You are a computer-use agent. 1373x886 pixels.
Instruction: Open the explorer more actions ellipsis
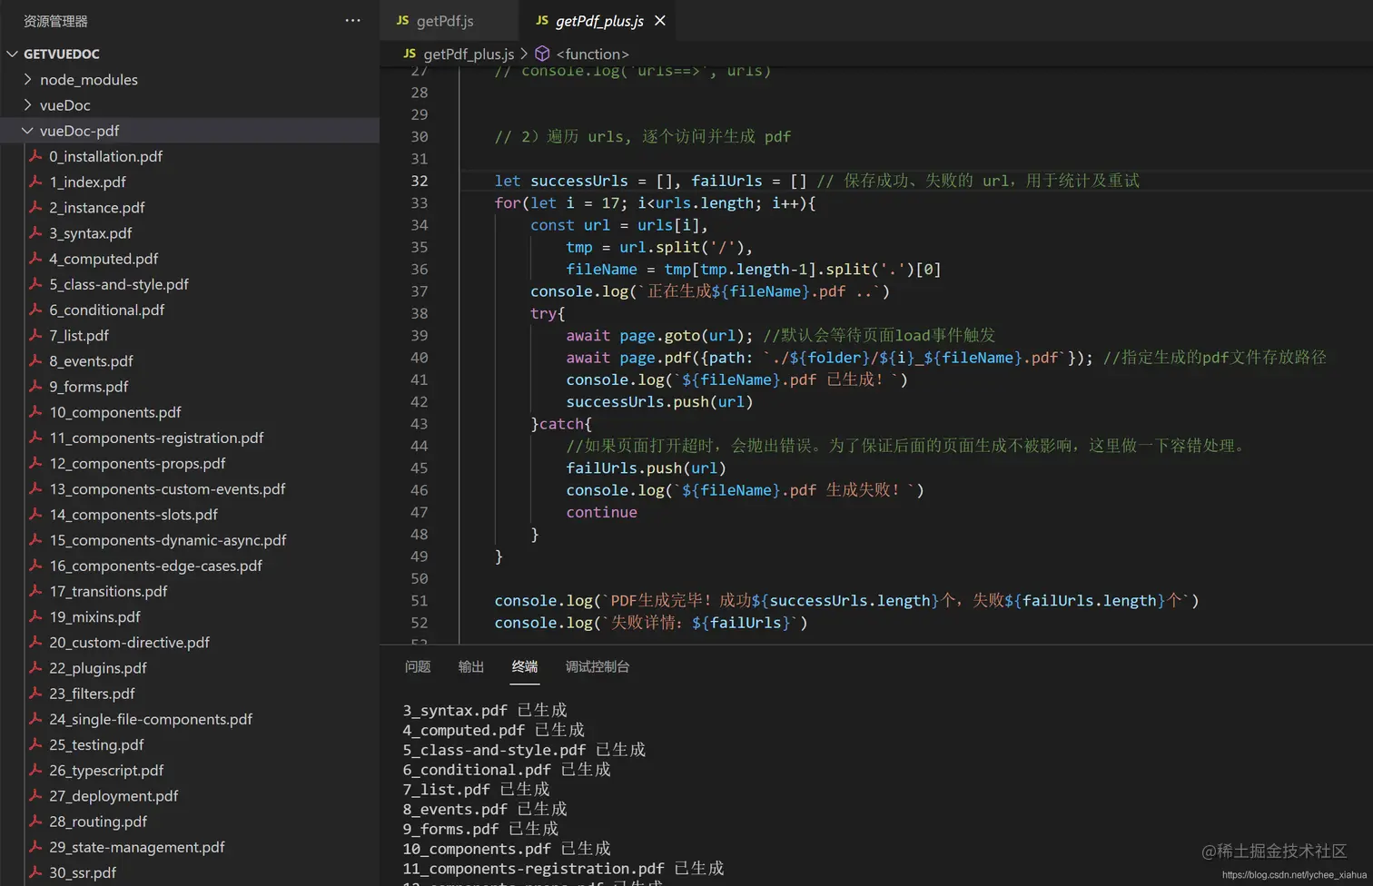click(352, 20)
